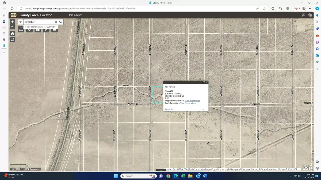Viewport: 321px width, 180px height.
Task: Open the search source dropdown arrow
Action: click(20, 22)
